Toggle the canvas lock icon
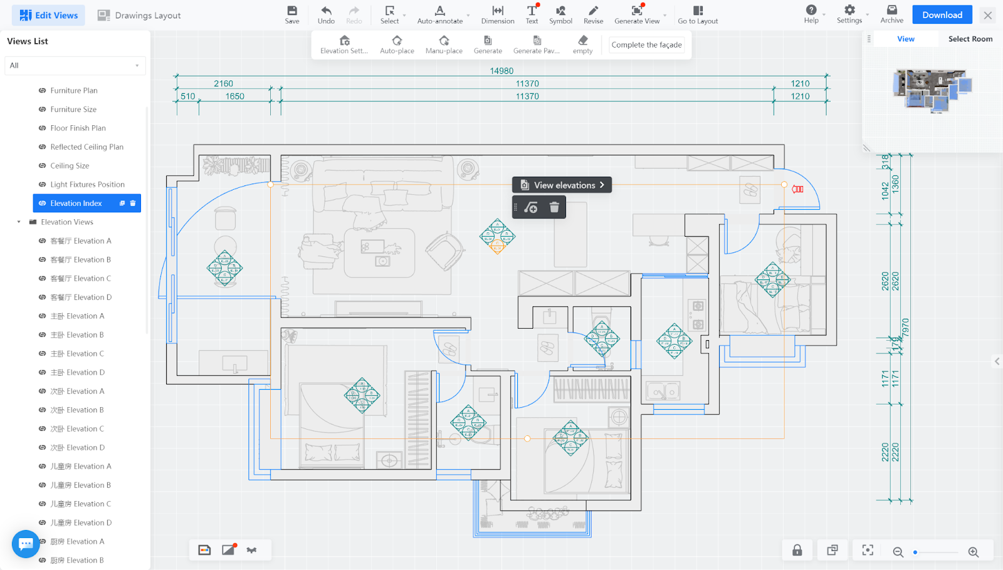This screenshot has width=1003, height=570. click(x=797, y=550)
